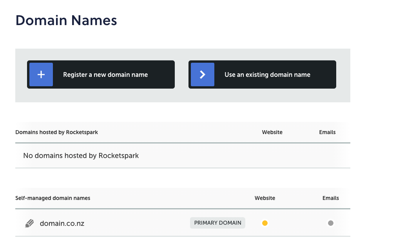Viewport: 395px width, 247px height.
Task: Click the PRIMARY DOMAIN badge
Action: [217, 223]
